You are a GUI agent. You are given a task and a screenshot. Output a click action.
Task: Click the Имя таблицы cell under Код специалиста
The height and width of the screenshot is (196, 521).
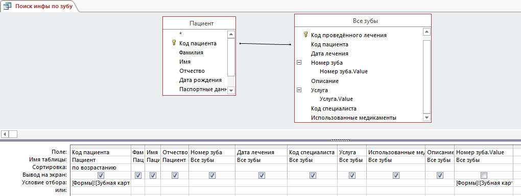312,160
